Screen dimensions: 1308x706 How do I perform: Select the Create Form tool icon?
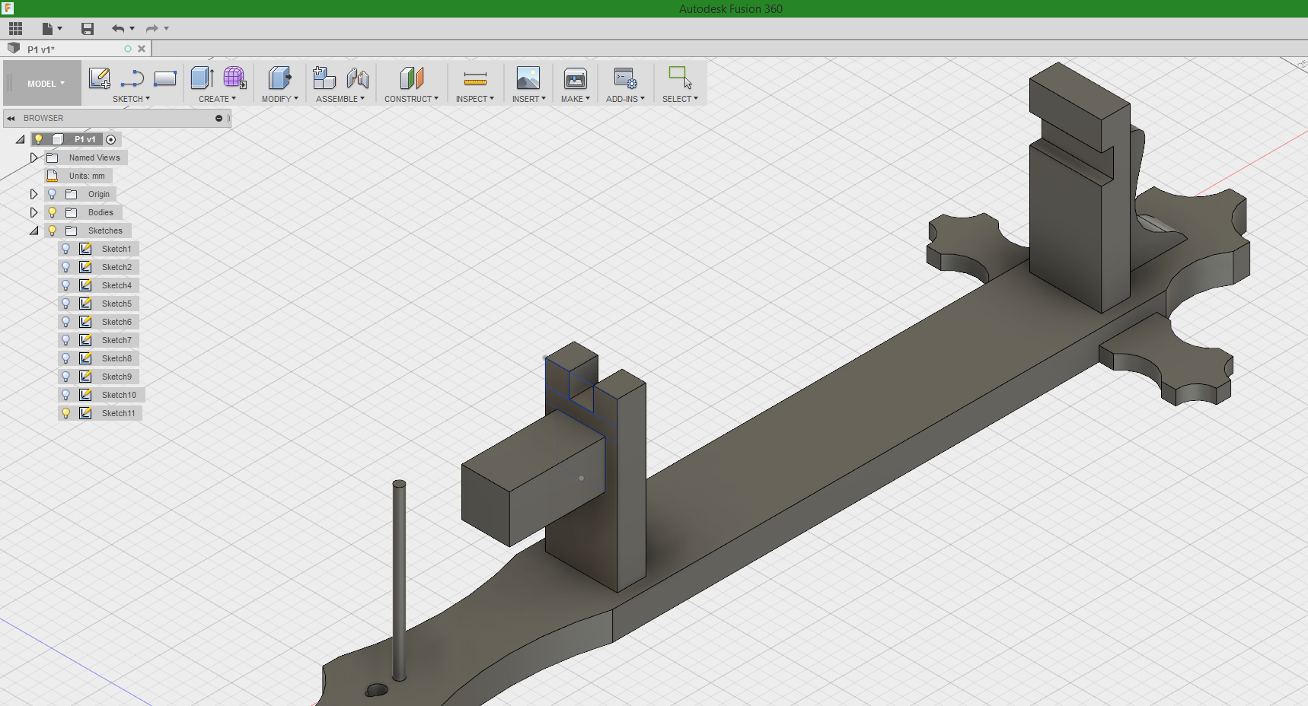[234, 78]
